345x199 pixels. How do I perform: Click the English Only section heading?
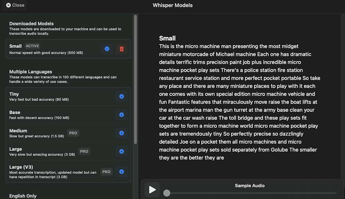click(23, 196)
